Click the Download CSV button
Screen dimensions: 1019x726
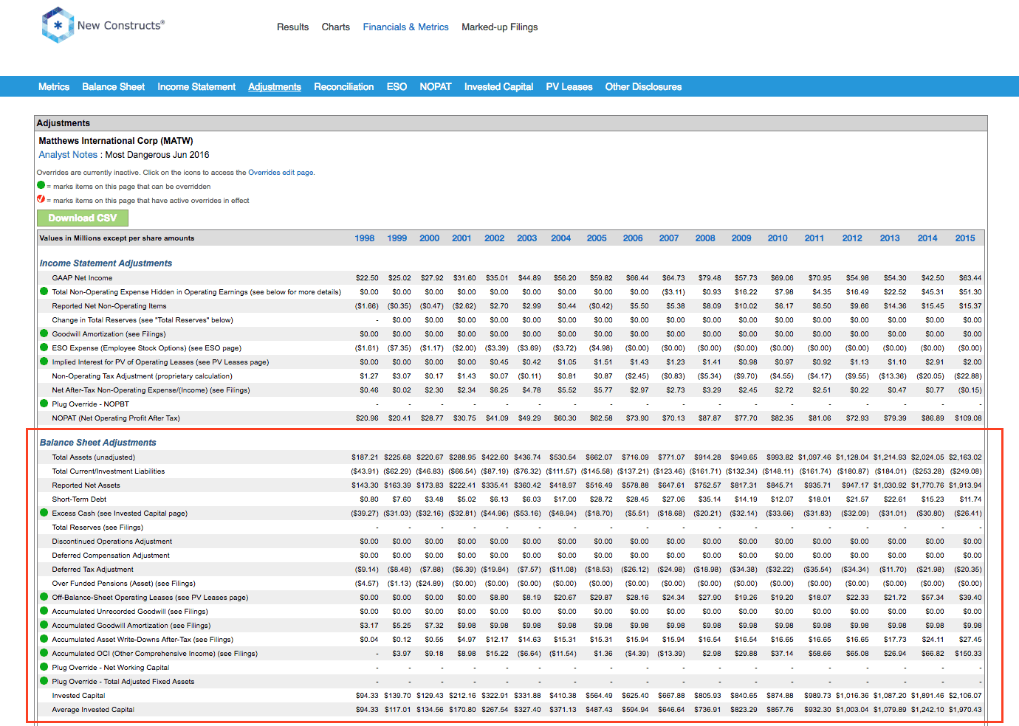click(x=83, y=218)
